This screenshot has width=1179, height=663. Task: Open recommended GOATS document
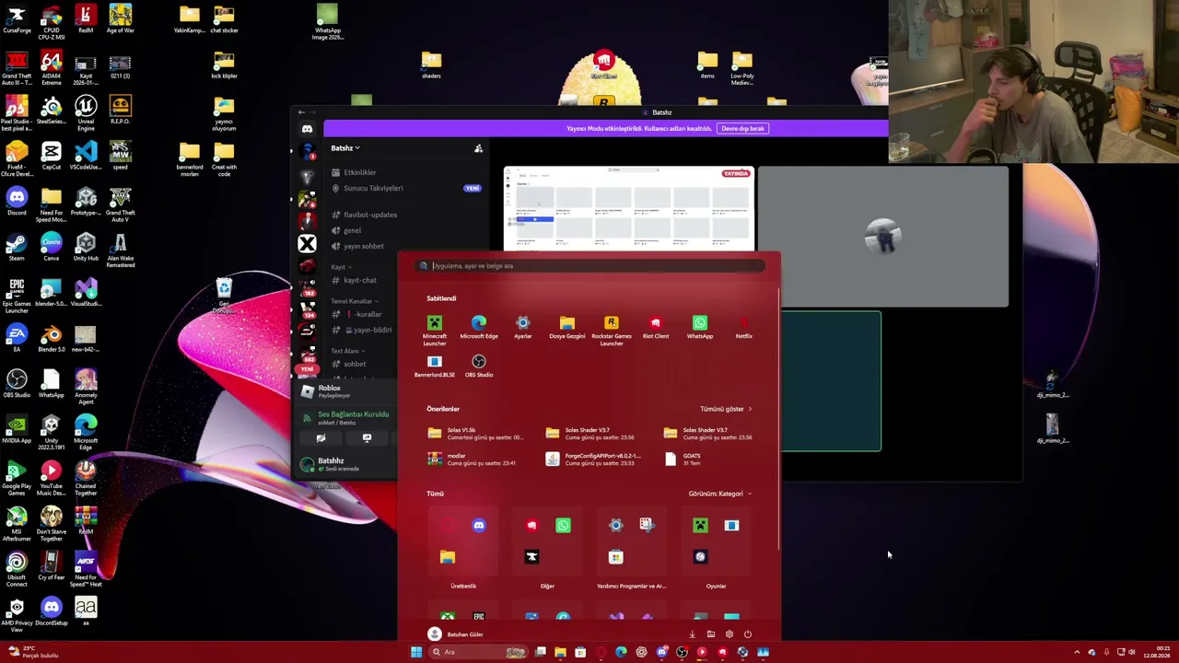(x=684, y=459)
